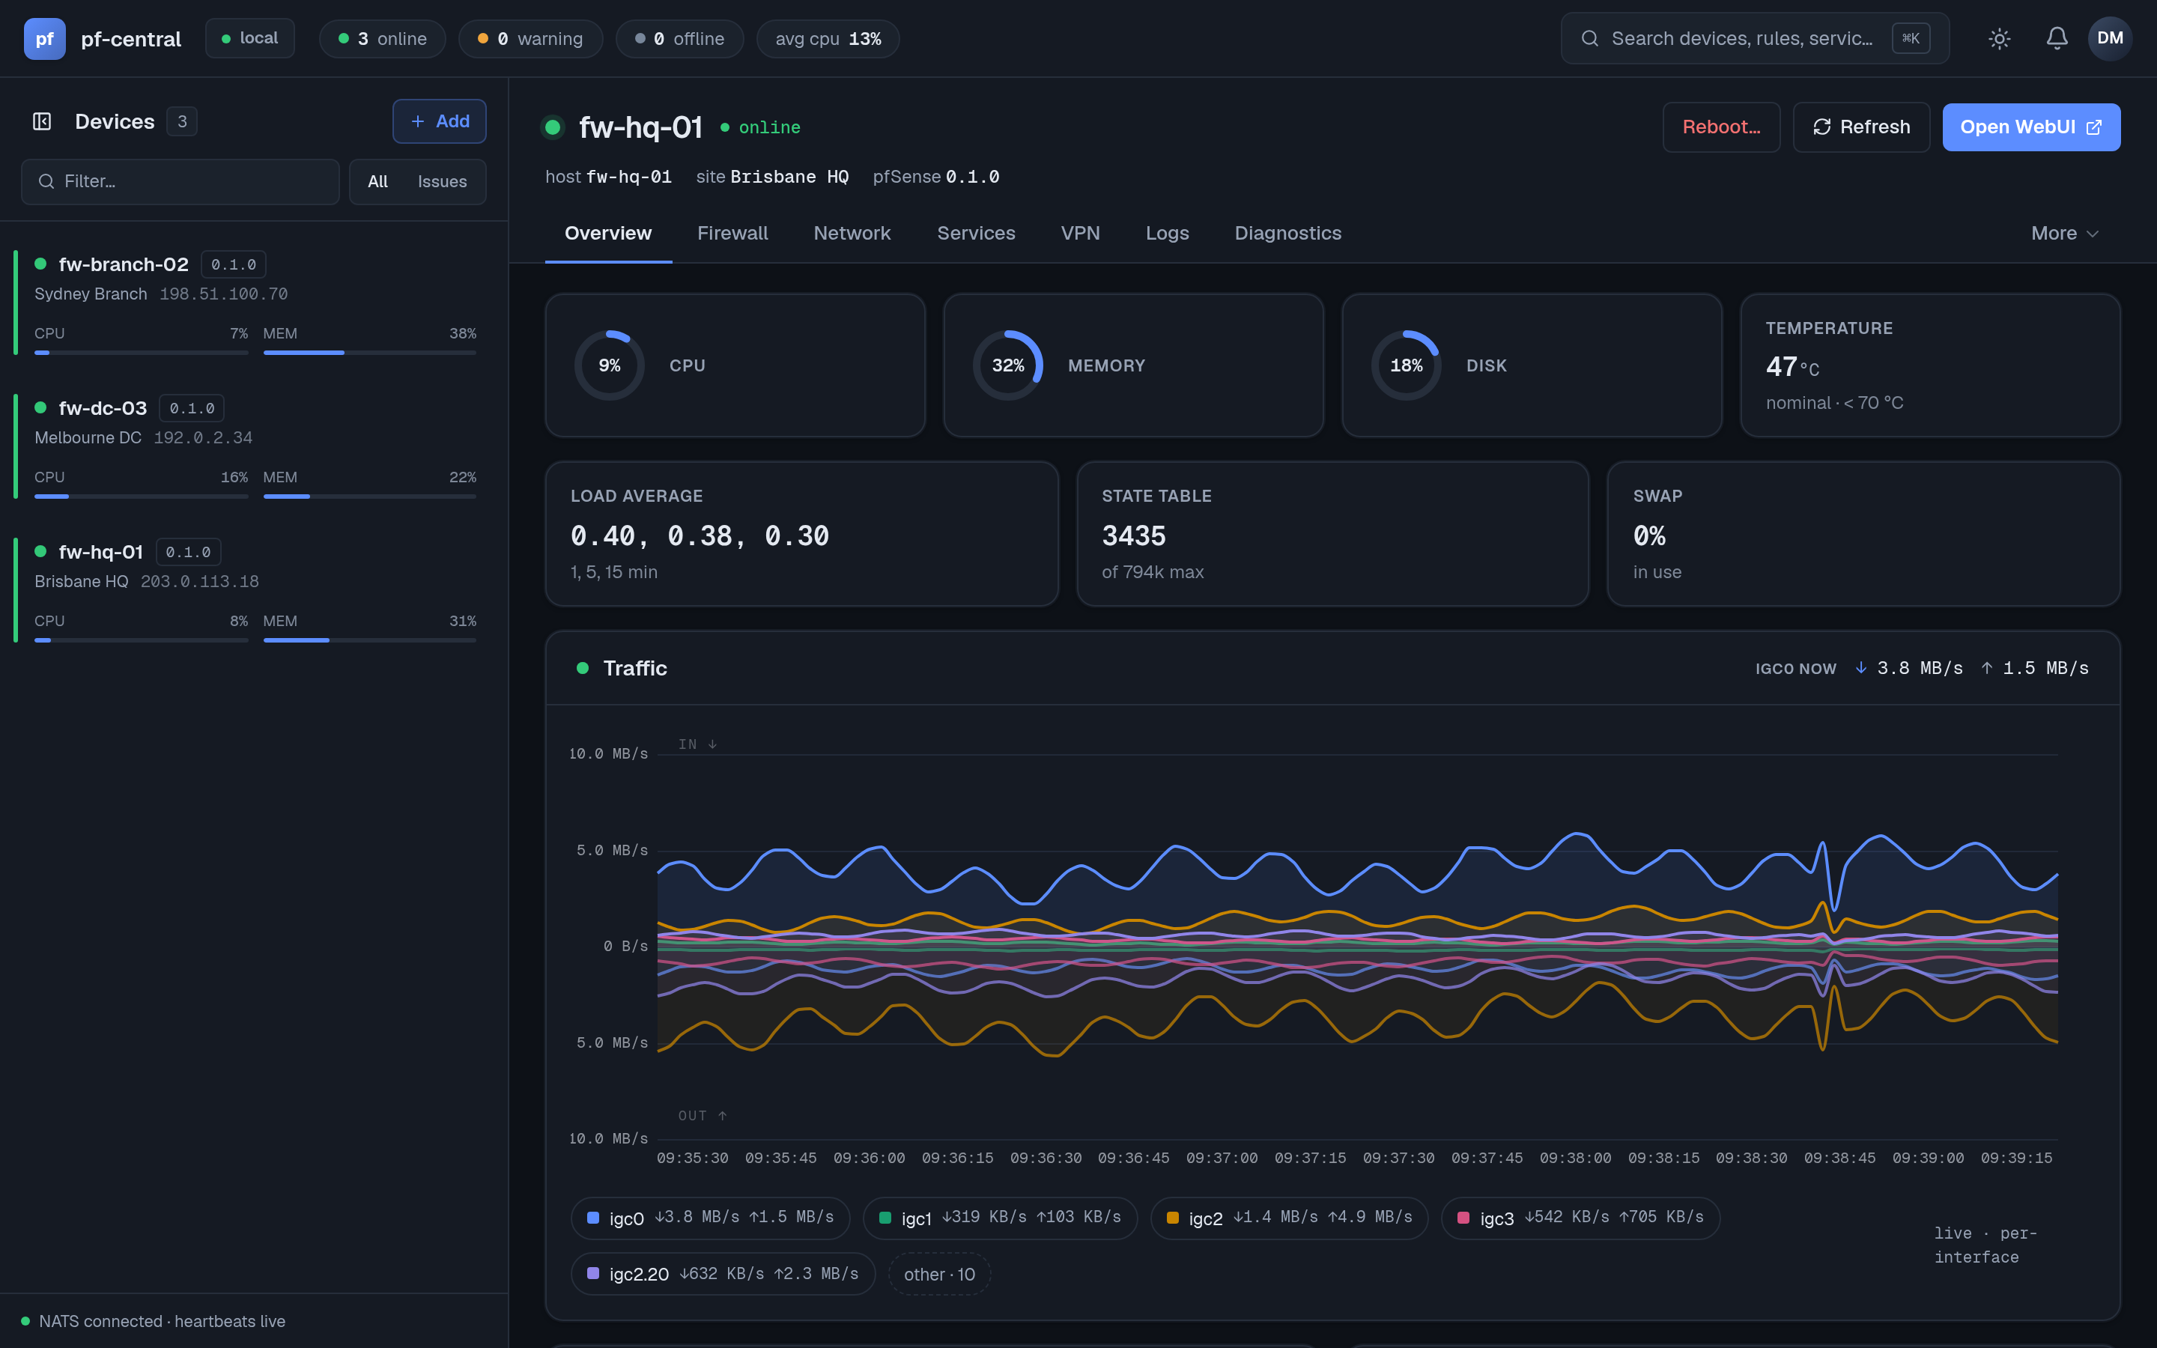Click the avg cpu 13% pill
Viewport: 2157px width, 1348px height.
tap(828, 38)
